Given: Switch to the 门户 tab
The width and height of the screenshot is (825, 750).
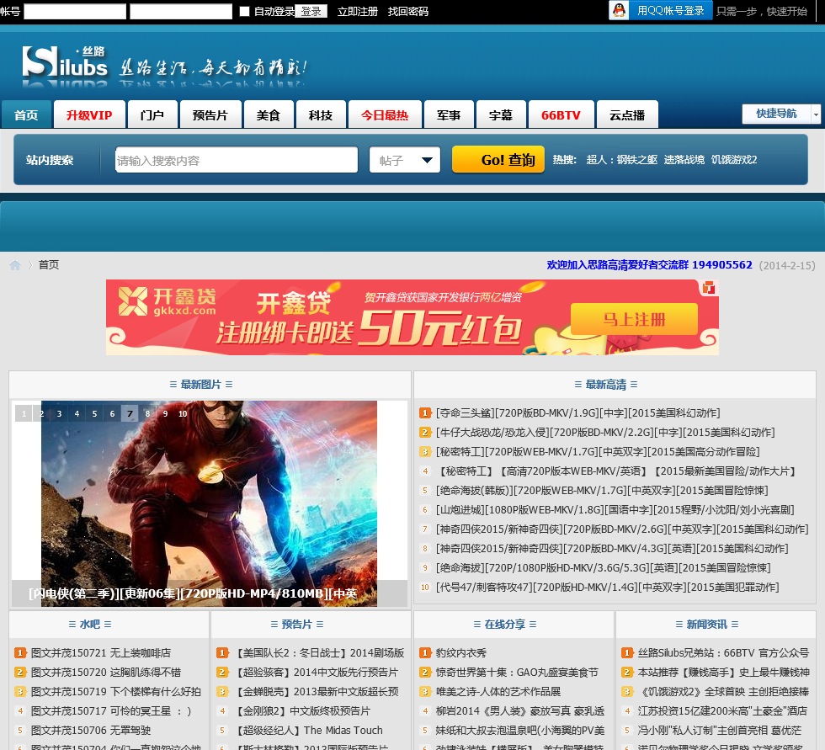Looking at the screenshot, I should point(152,114).
